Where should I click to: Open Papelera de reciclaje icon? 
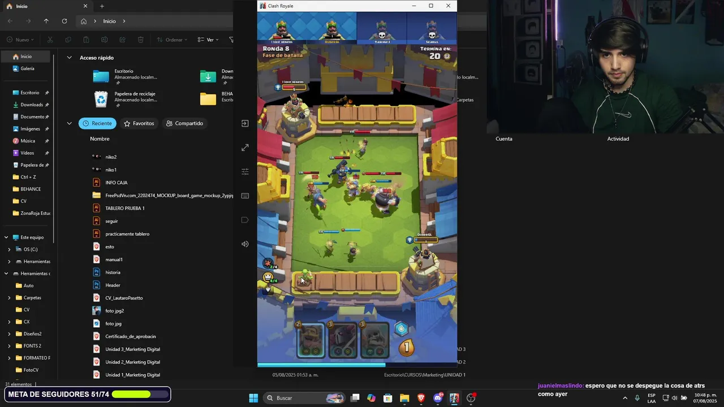tap(101, 99)
